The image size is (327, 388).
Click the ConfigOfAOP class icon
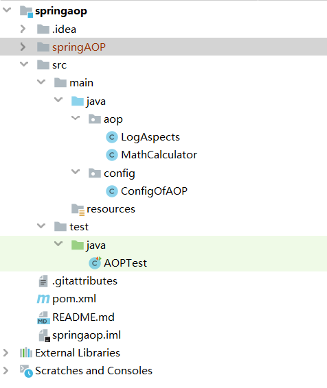click(x=112, y=191)
